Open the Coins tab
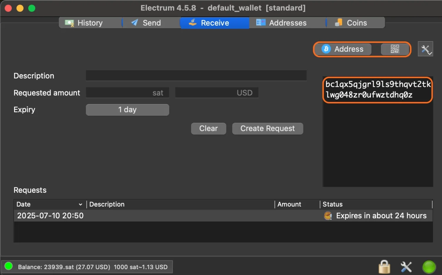The width and height of the screenshot is (442, 275). 351,23
